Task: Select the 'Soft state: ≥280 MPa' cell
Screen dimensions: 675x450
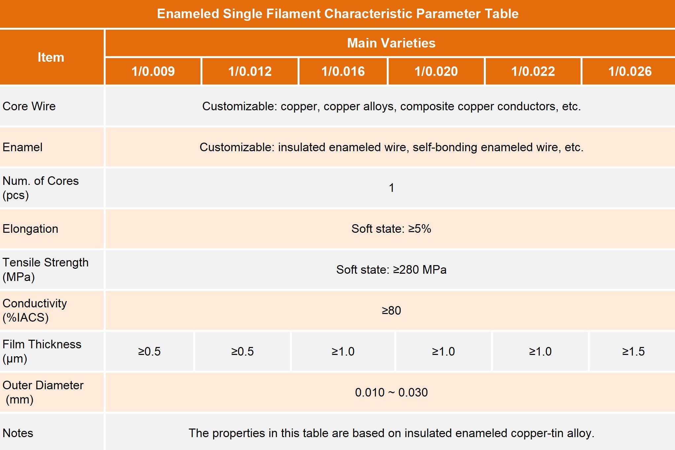Action: (x=391, y=270)
